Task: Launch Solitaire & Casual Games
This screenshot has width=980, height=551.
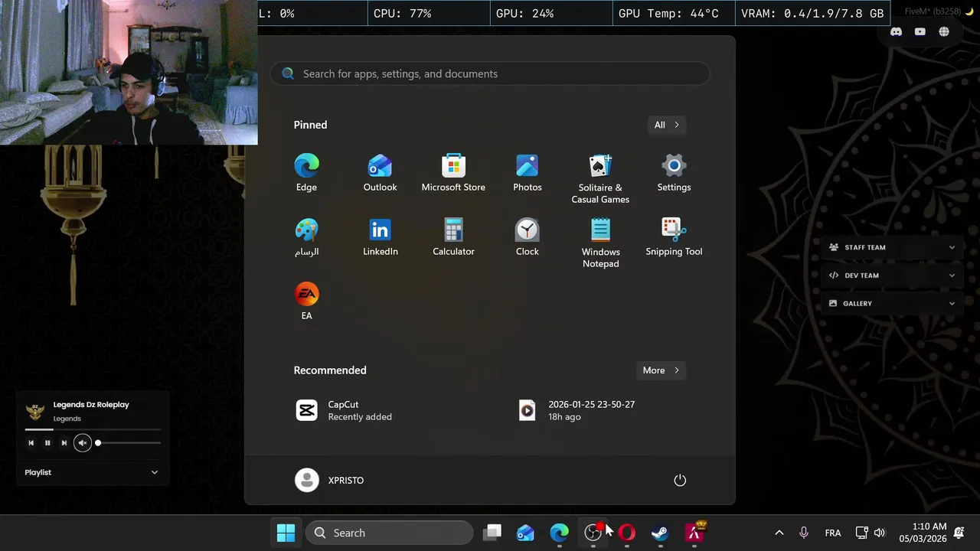Action: coord(600,179)
